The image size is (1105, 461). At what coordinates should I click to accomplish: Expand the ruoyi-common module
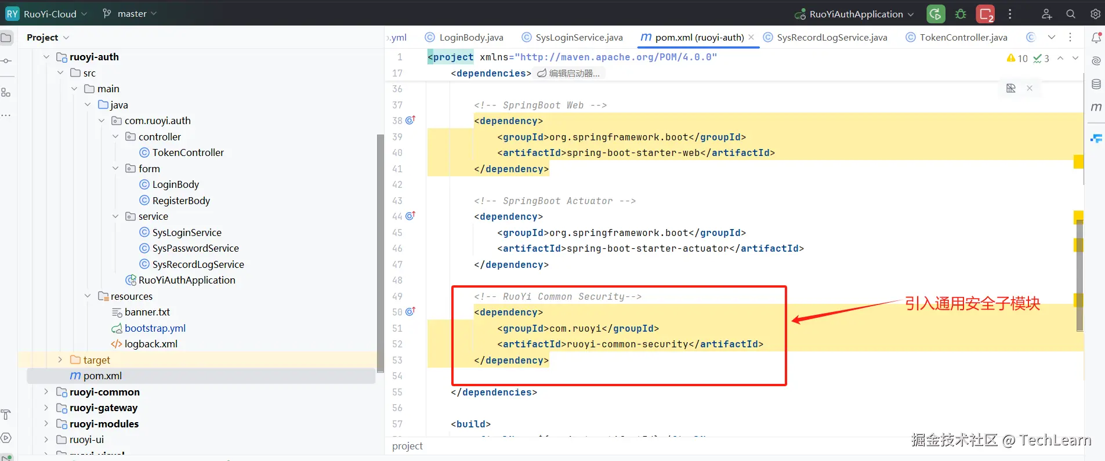pos(46,391)
